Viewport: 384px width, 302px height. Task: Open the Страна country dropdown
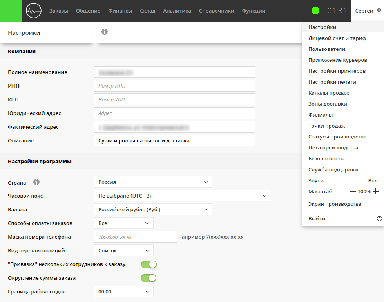(x=153, y=182)
